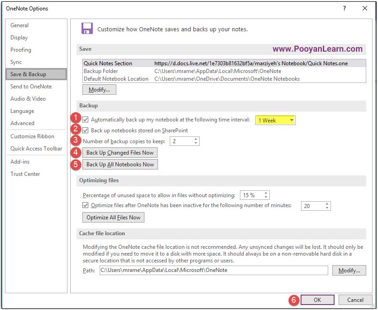Click the 15 % unused space field
Viewport: 378px width, 310px height.
pos(252,195)
